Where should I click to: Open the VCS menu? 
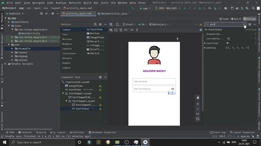[x=113, y=3]
